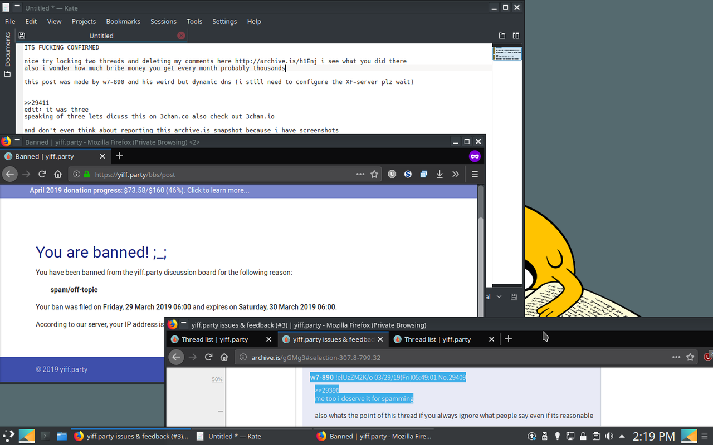The height and width of the screenshot is (445, 713).
Task: Open the Edit menu in Kate
Action: point(31,21)
